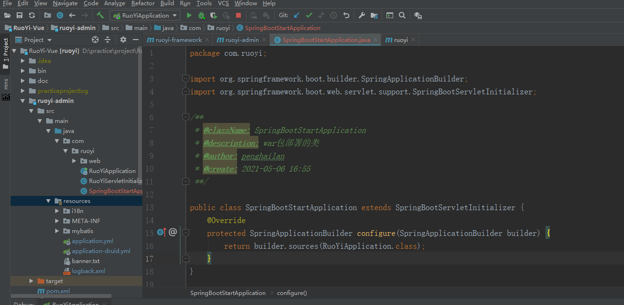Open the VCS menu
Image resolution: width=624 pixels, height=305 pixels.
click(x=223, y=3)
